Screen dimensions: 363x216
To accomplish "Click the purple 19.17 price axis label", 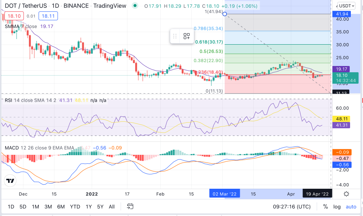I will click(x=341, y=69).
